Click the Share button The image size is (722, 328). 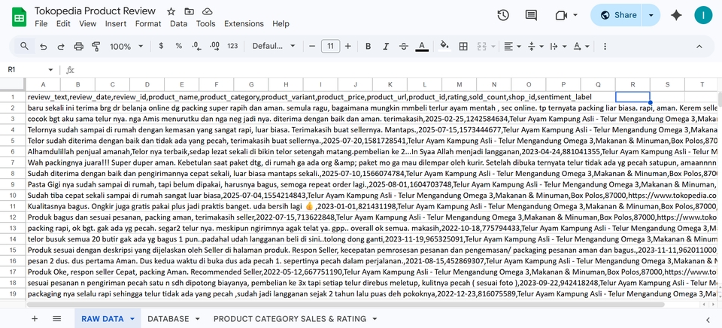pyautogui.click(x=617, y=15)
